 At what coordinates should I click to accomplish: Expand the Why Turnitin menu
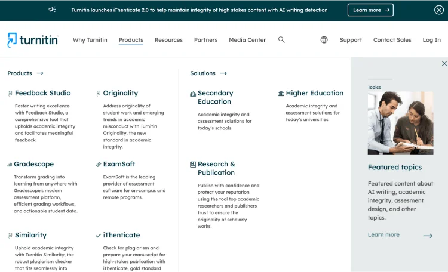pos(90,40)
